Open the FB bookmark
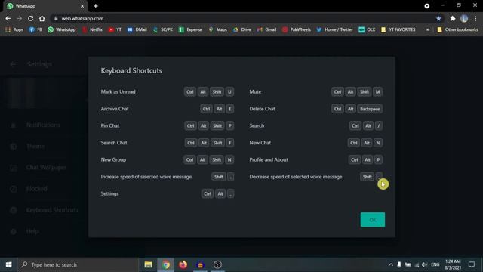Viewport: 483px width, 272px height. pos(35,29)
